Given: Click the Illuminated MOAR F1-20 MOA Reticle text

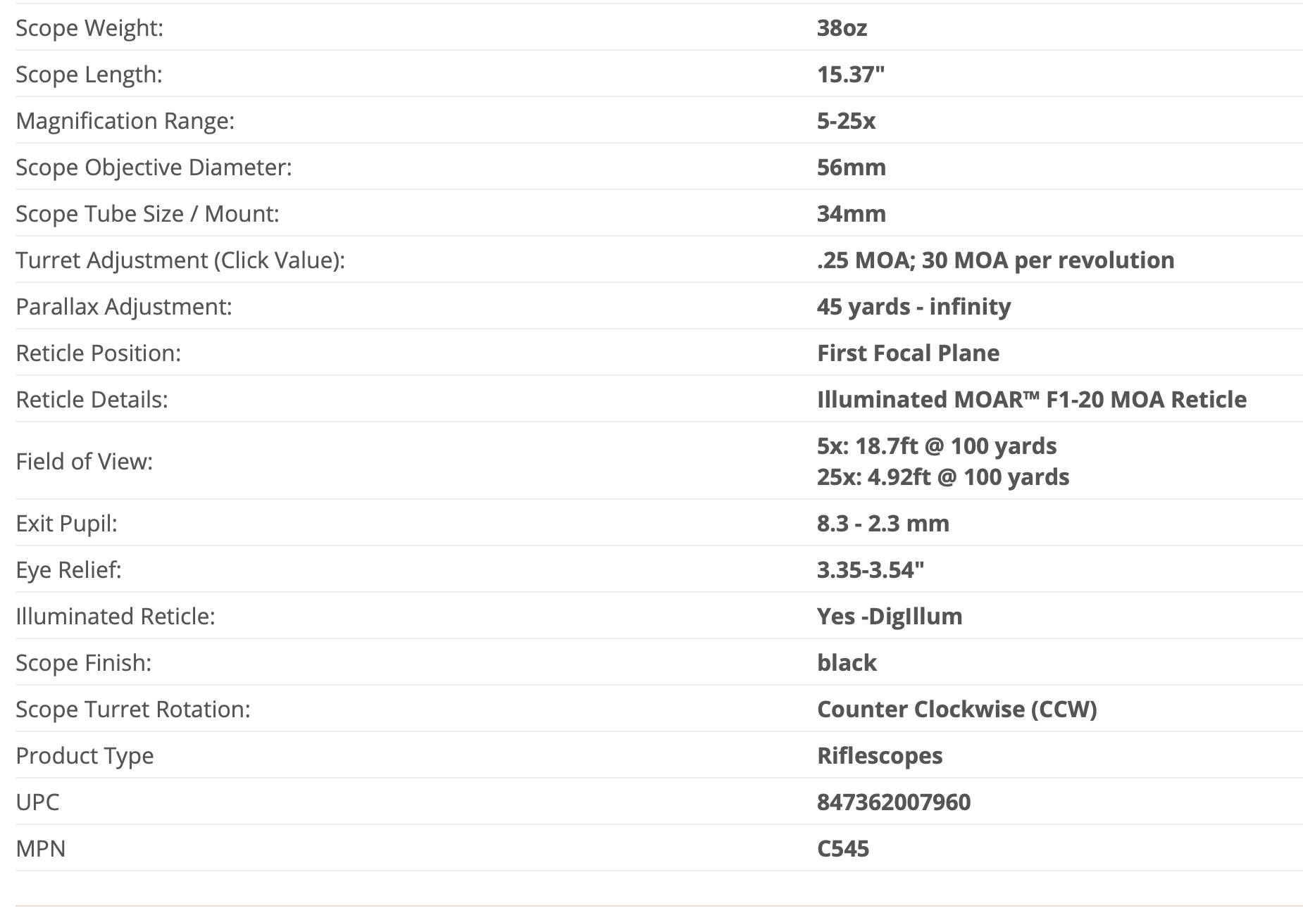Looking at the screenshot, I should click(x=1031, y=399).
